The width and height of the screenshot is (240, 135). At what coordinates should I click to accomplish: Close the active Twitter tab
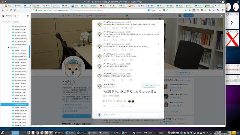point(30,6)
